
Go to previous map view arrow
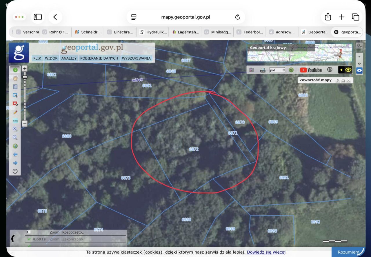pos(15,154)
